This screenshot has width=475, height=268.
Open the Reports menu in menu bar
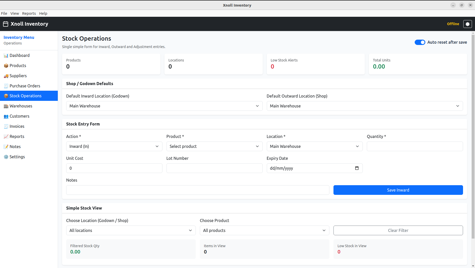[29, 13]
